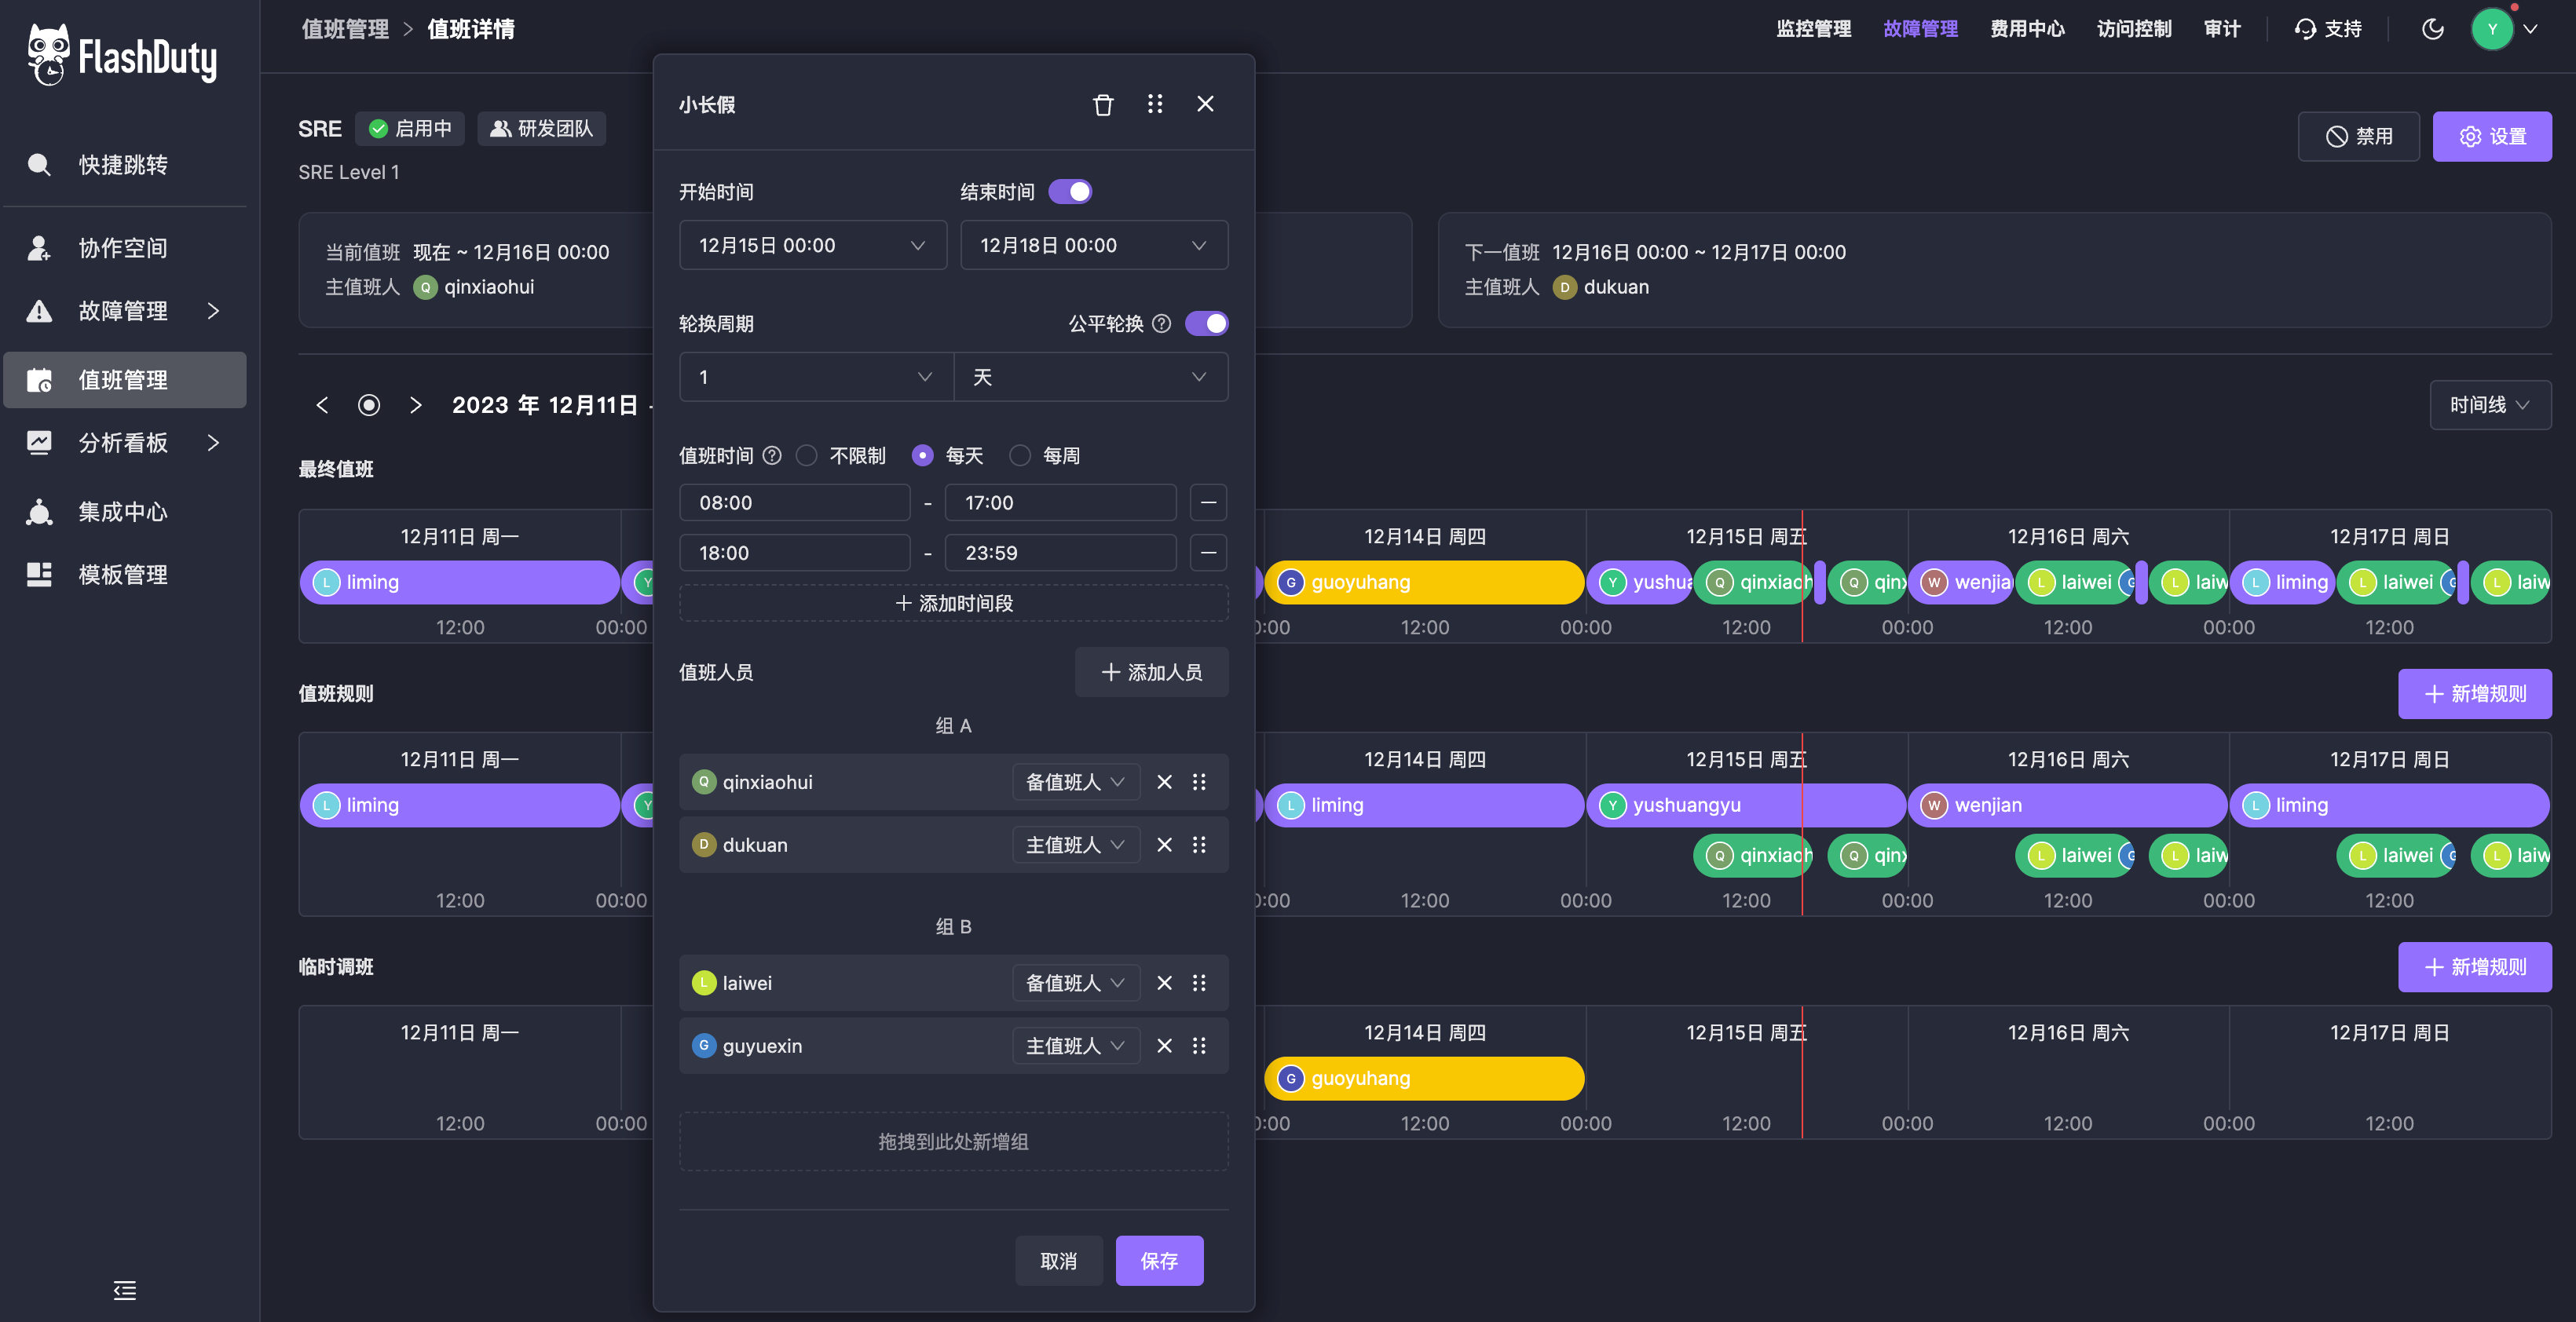
Task: Select the 每周 radio option
Action: click(1020, 455)
